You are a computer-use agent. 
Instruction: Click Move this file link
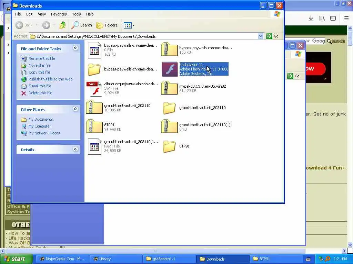pos(39,65)
